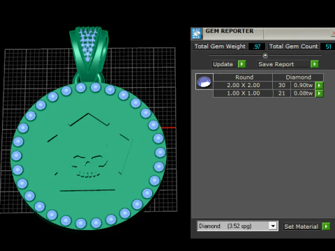The height and width of the screenshot is (251, 335).
Task: Click the gem count cell showing 30
Action: [x=282, y=85]
